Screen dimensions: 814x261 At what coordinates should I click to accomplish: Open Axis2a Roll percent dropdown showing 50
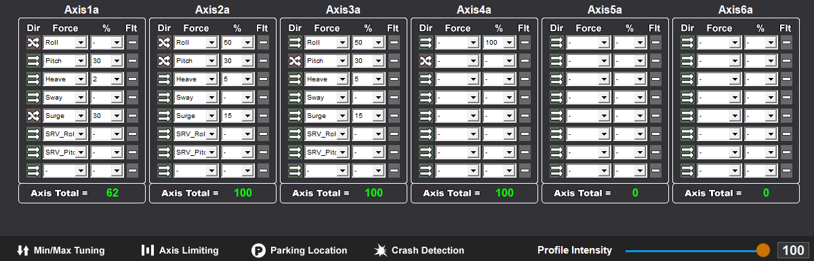point(237,42)
